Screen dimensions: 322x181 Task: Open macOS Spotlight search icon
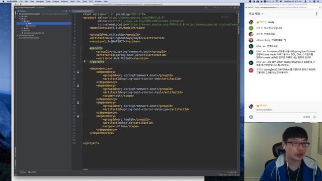[x=310, y=1]
